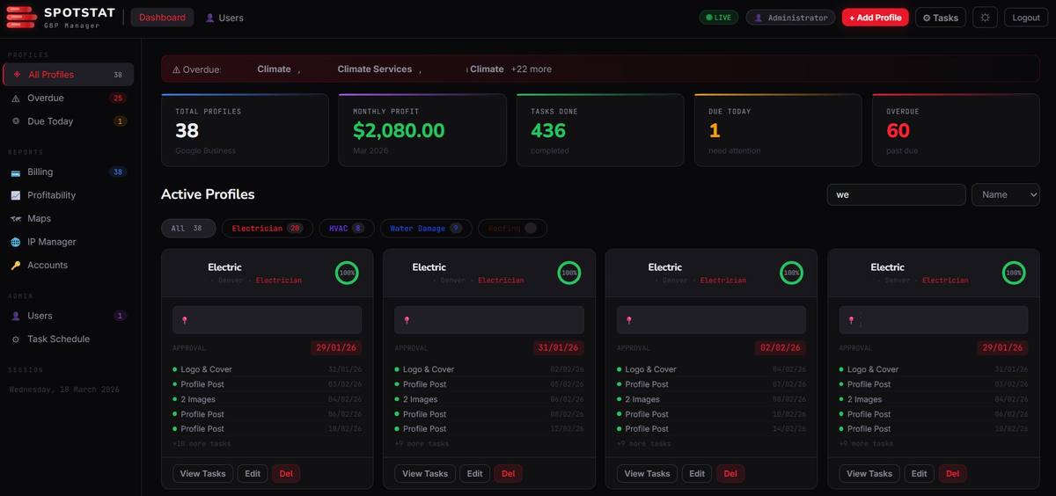Click the Logo & Cover task dated 02/02/26
Viewport: 1056px width, 496px height.
[488, 369]
